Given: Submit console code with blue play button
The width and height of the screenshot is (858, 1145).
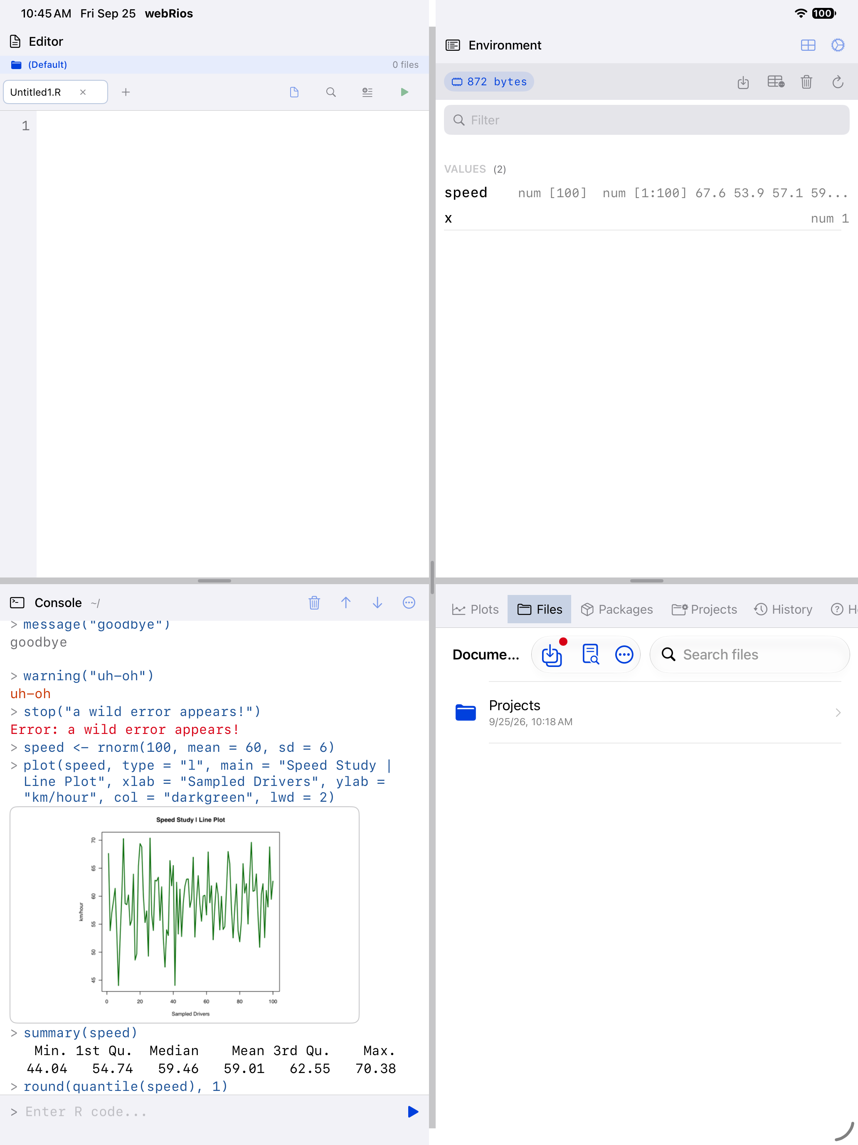Looking at the screenshot, I should [413, 1111].
